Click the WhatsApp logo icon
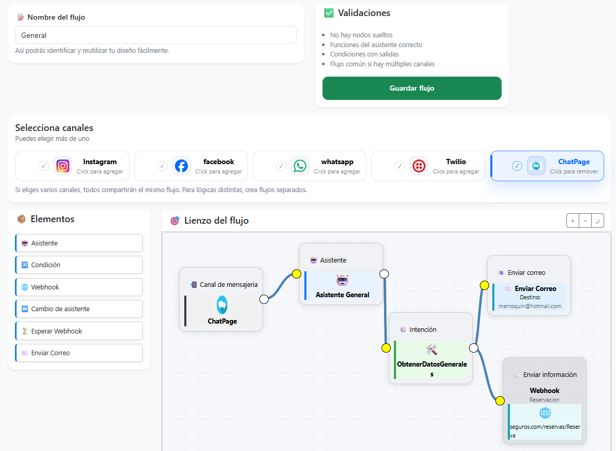 tap(300, 166)
